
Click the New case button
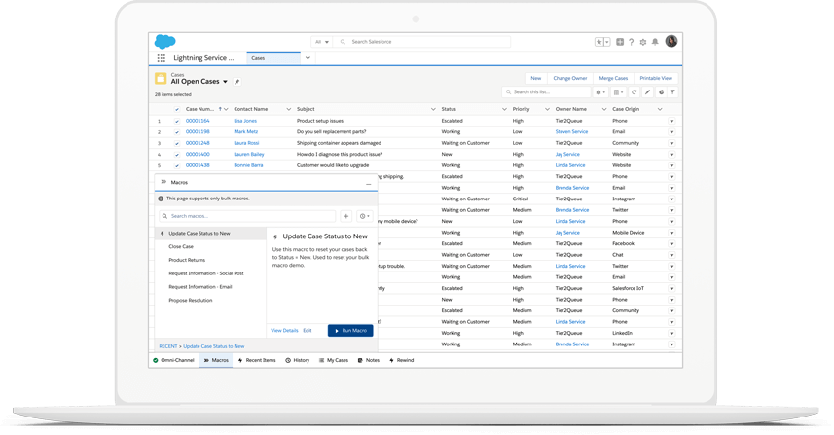535,78
